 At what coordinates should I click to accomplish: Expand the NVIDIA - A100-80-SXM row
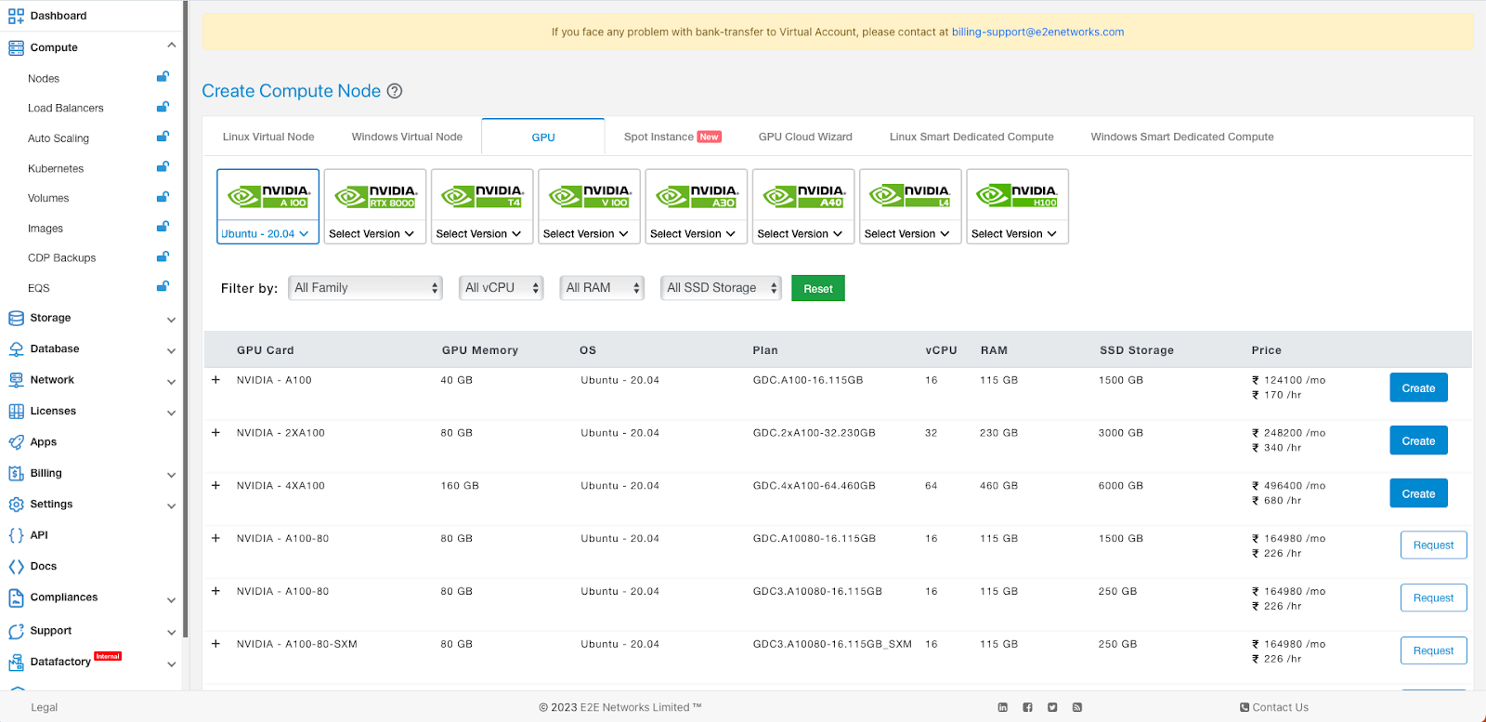coord(215,644)
